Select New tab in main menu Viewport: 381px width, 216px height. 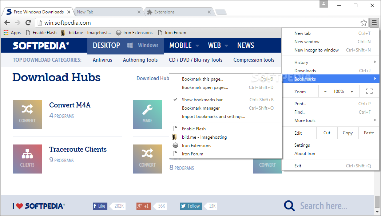(331, 33)
